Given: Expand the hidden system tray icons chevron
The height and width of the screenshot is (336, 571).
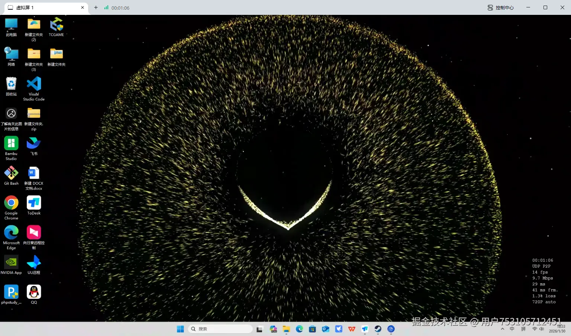Looking at the screenshot, I should [x=503, y=329].
